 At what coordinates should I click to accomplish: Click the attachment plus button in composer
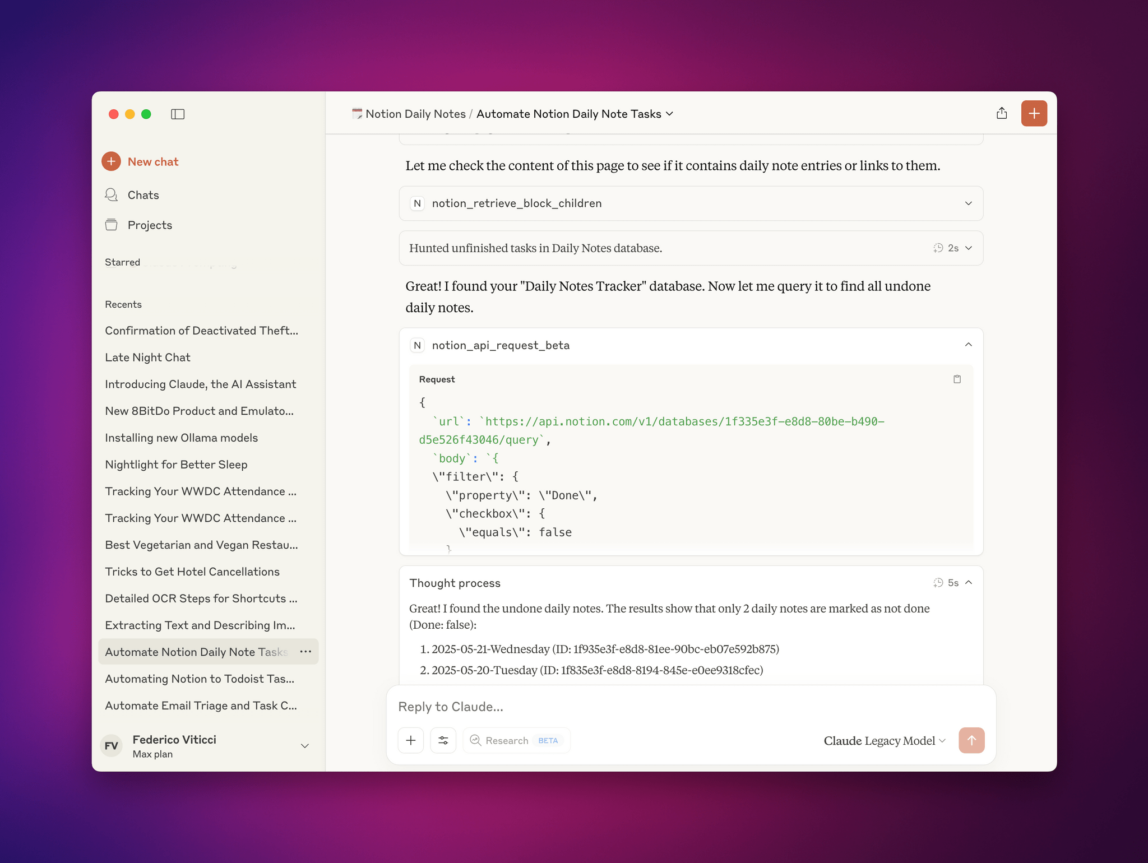pyautogui.click(x=411, y=741)
